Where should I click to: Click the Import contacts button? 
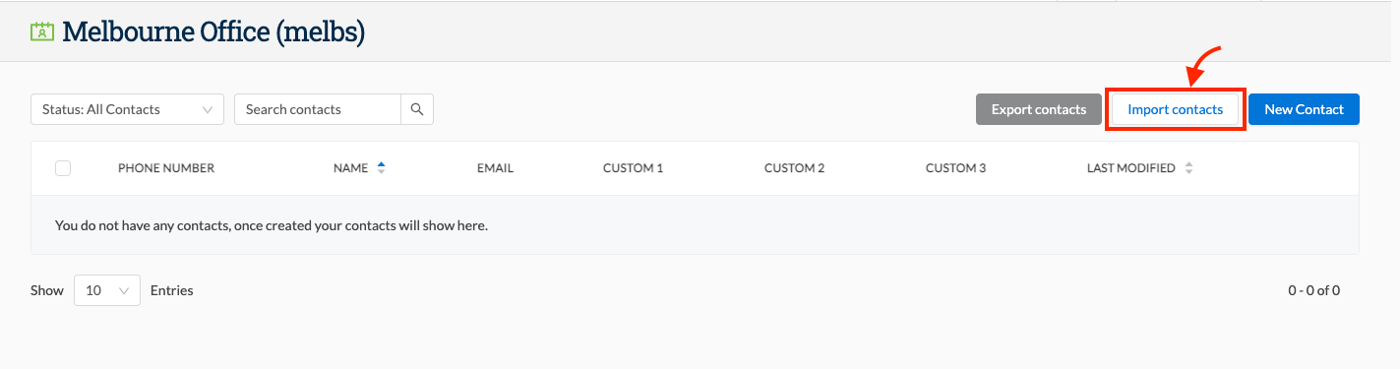[x=1176, y=109]
